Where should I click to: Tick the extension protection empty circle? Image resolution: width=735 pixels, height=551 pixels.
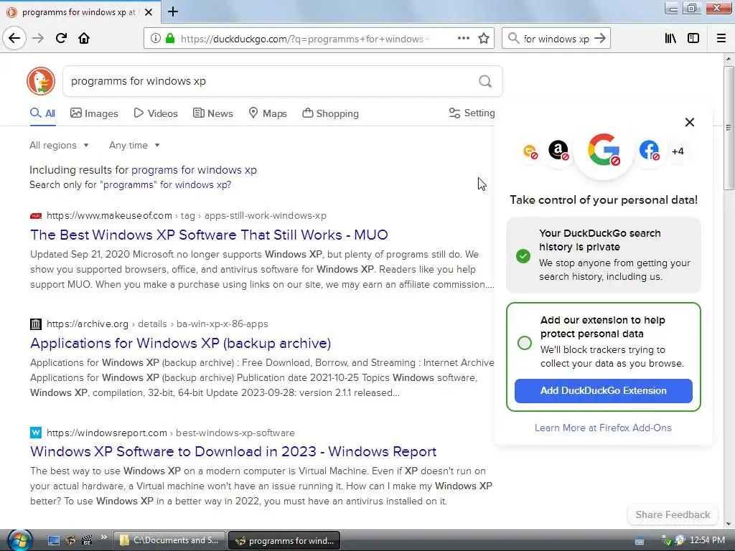pyautogui.click(x=525, y=343)
